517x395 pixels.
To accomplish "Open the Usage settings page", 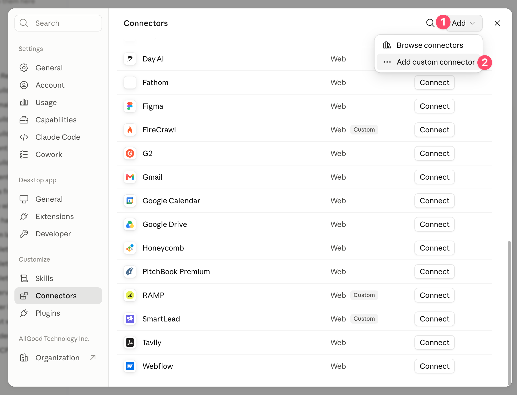I will [x=58, y=102].
